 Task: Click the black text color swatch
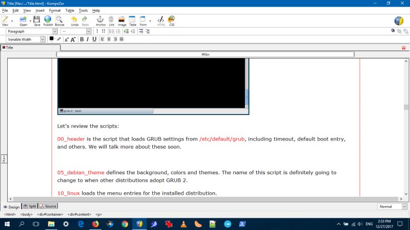tap(51, 39)
